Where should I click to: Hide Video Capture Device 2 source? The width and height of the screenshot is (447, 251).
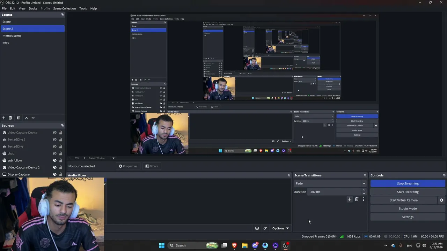(54, 167)
